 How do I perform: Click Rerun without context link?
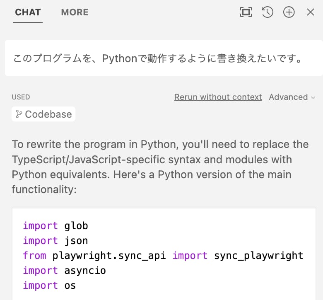[218, 97]
